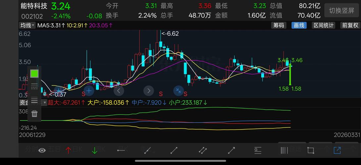The image size is (361, 165).
Task: Select the green drawn vertical line
Action: click(x=290, y=74)
